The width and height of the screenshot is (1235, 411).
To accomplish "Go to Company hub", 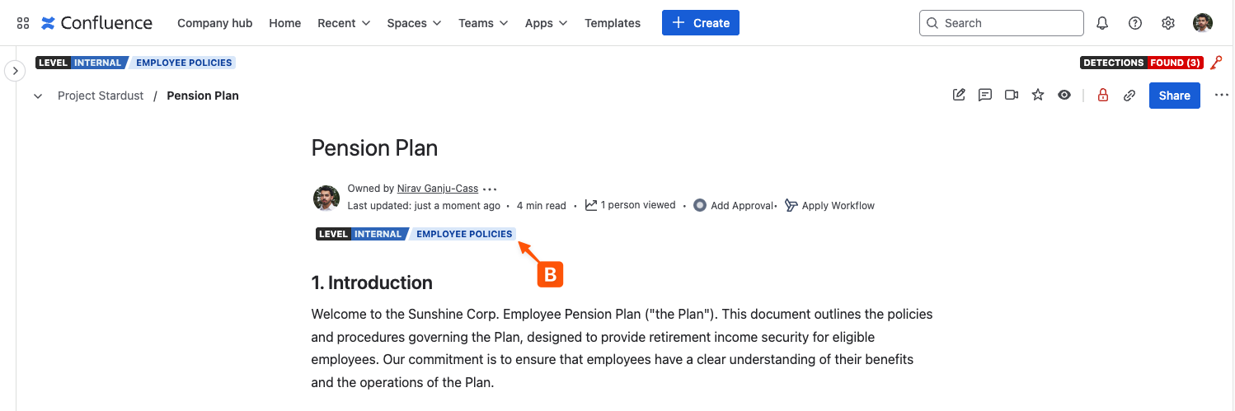I will click(x=215, y=23).
